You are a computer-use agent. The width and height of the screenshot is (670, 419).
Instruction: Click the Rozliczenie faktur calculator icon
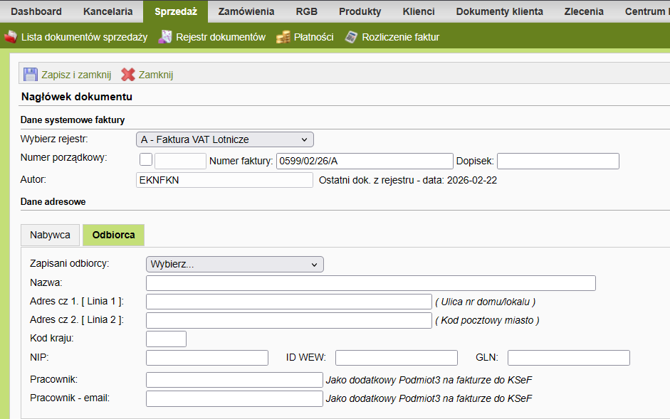pyautogui.click(x=351, y=37)
